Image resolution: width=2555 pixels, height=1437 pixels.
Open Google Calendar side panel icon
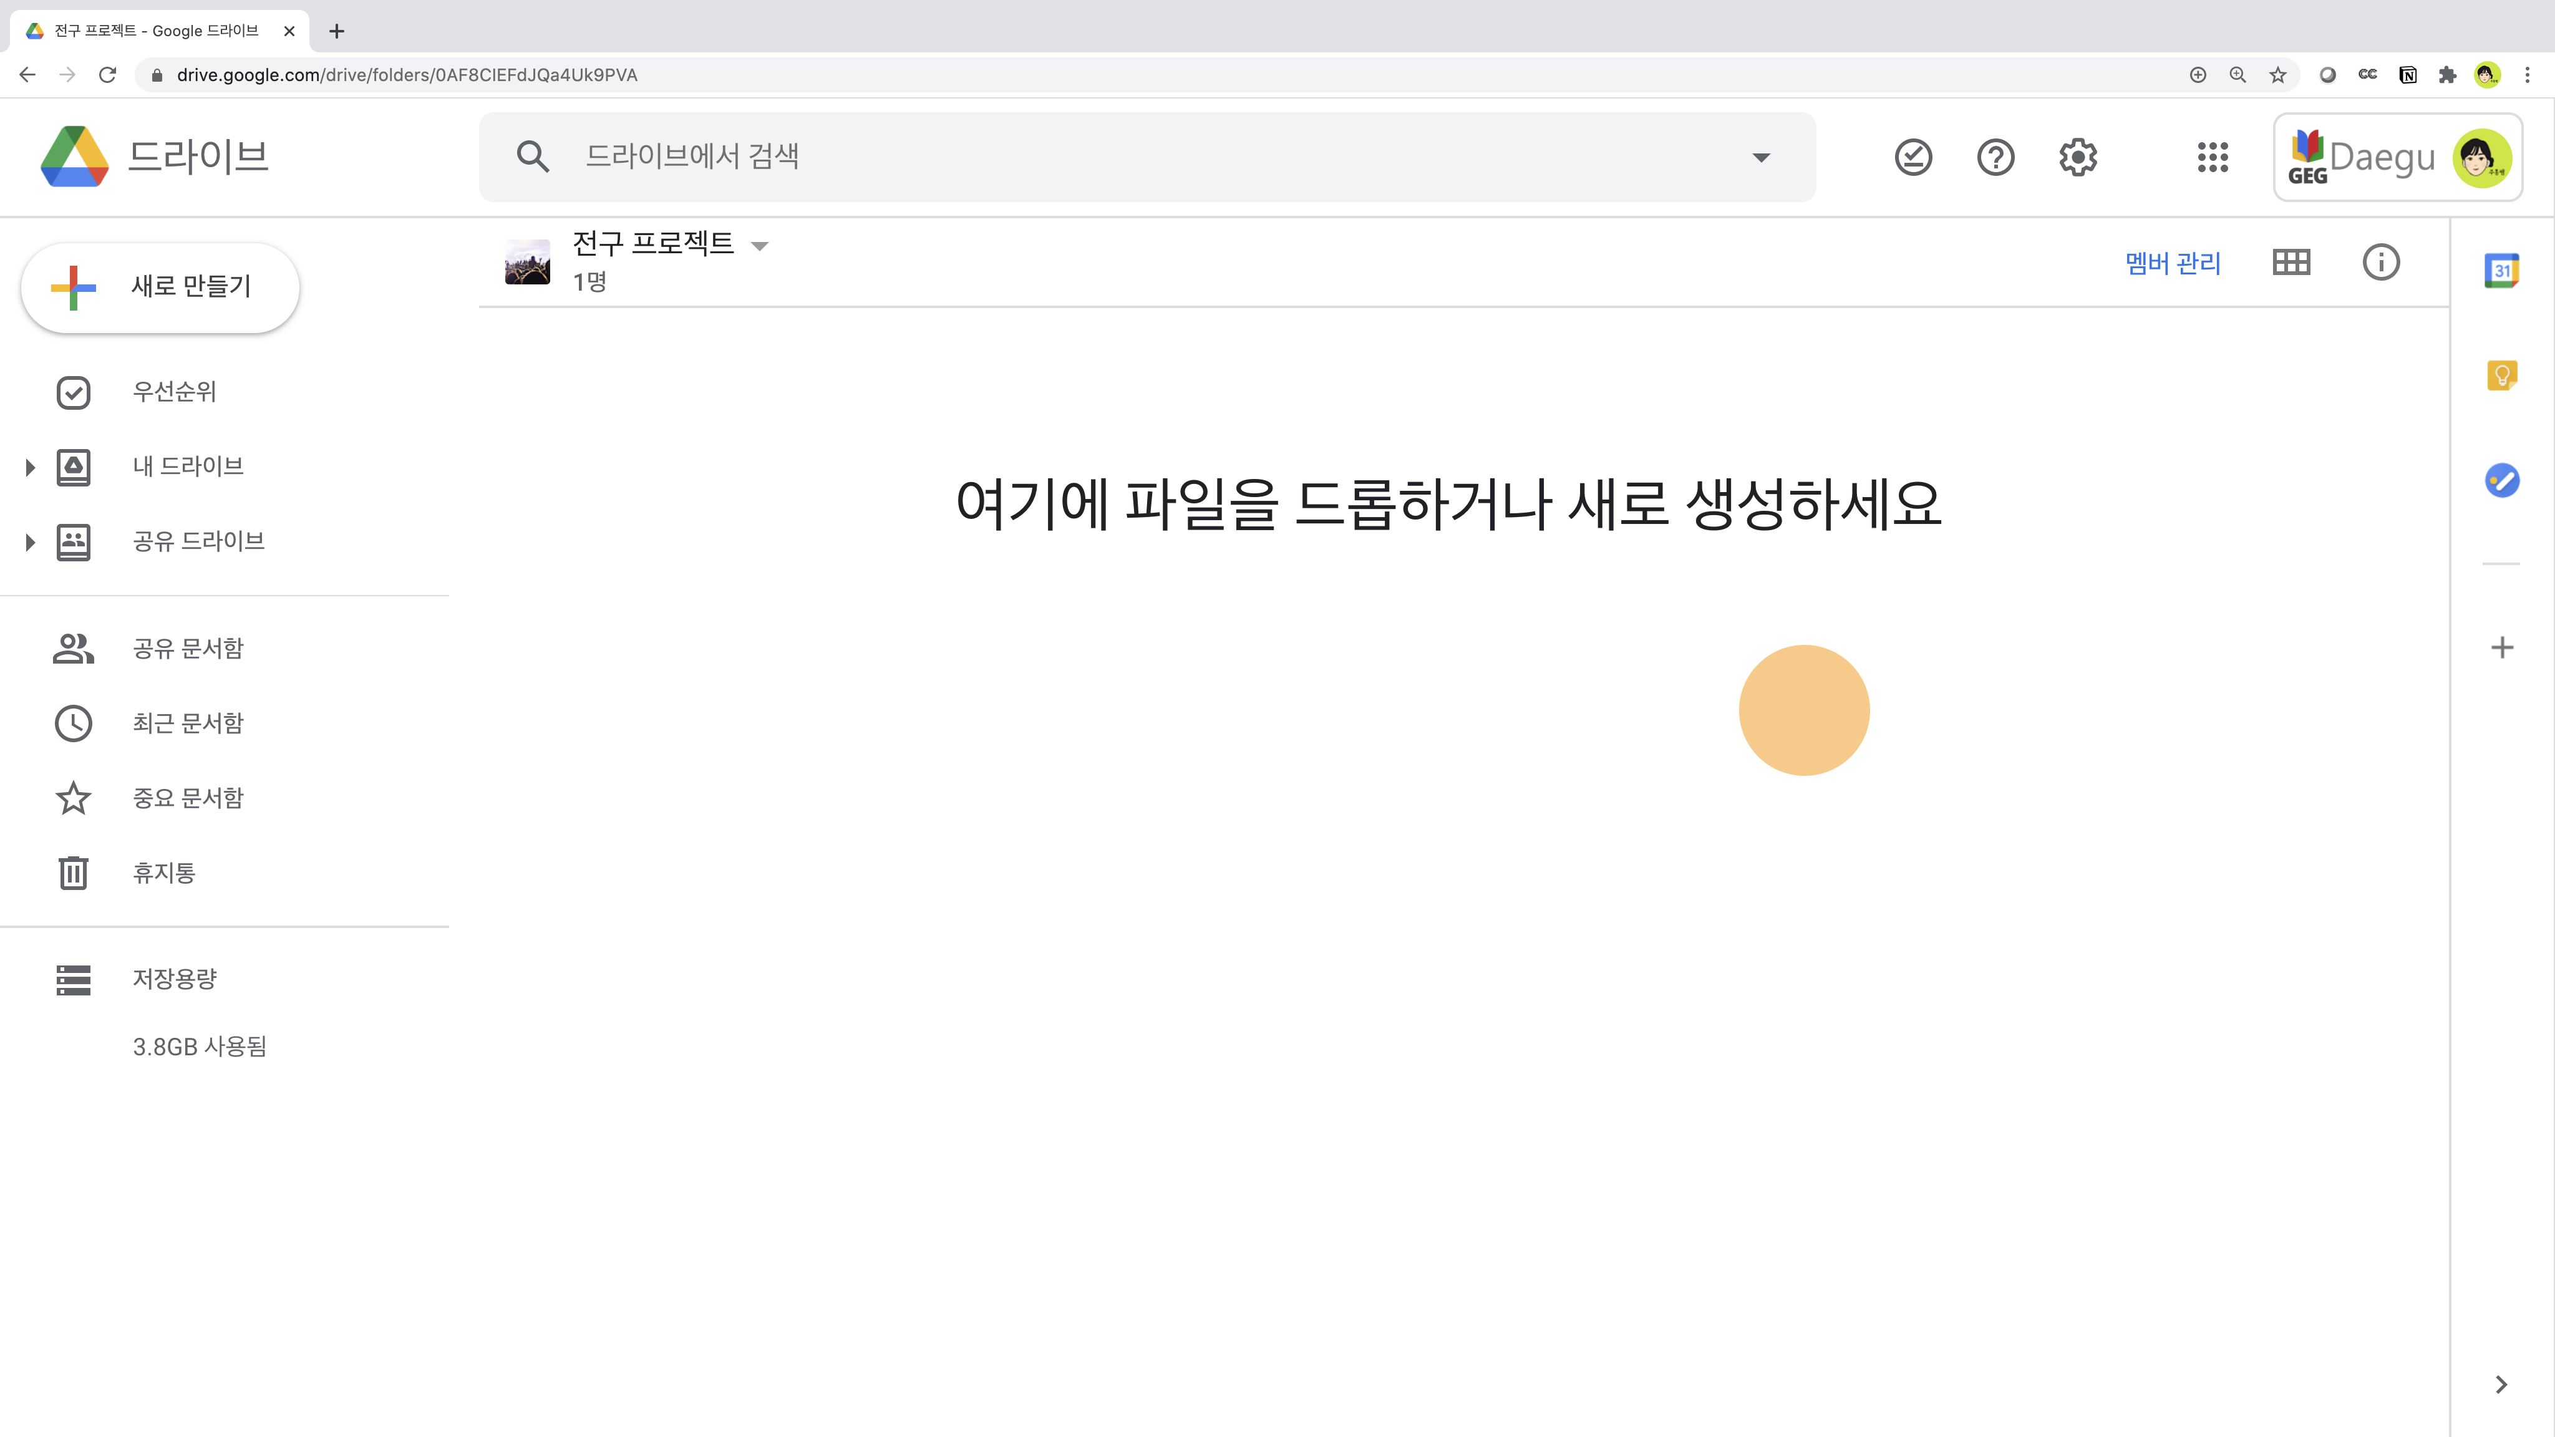point(2501,271)
